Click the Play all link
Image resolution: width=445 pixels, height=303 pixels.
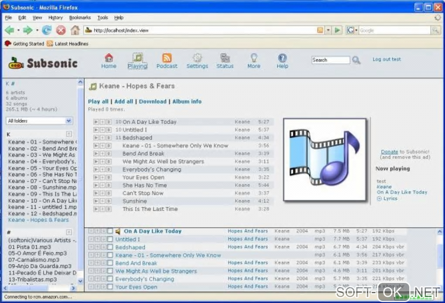click(x=98, y=102)
